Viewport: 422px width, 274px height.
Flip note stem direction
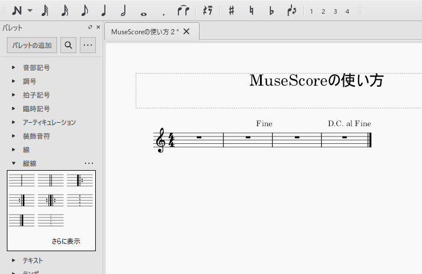click(292, 11)
